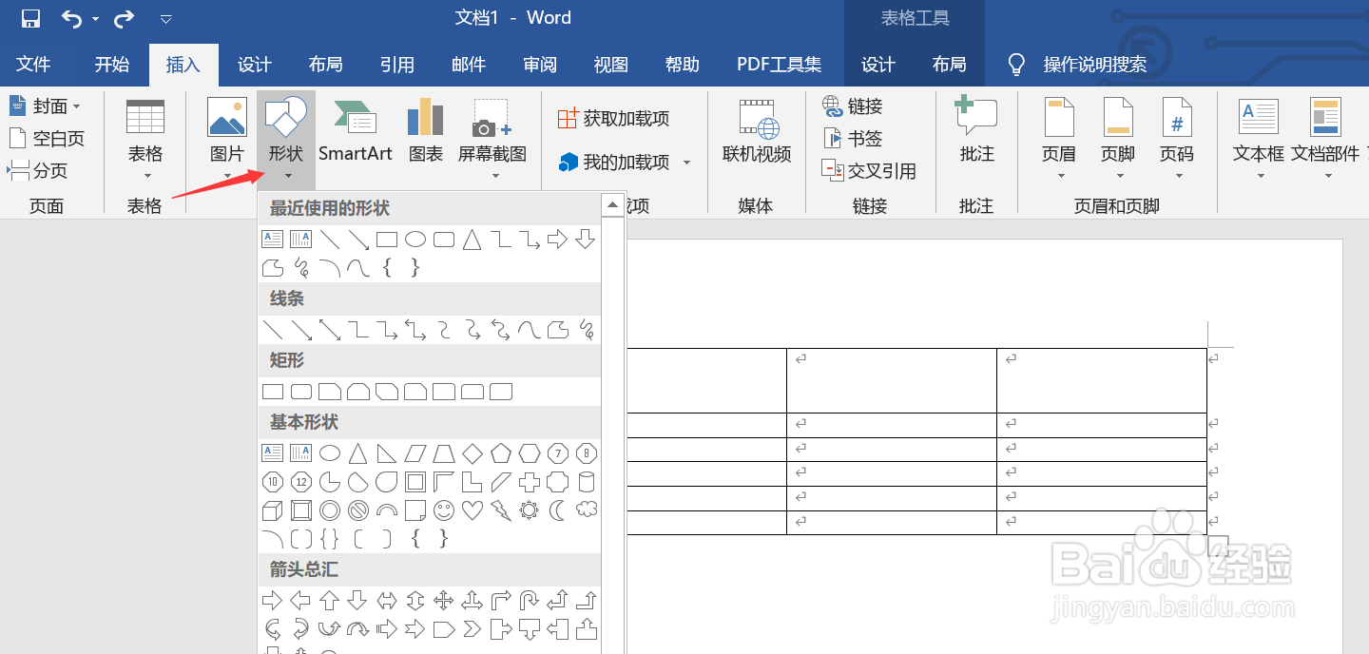Pick the sun shape from basic shapes
This screenshot has height=654, width=1369.
click(x=530, y=510)
